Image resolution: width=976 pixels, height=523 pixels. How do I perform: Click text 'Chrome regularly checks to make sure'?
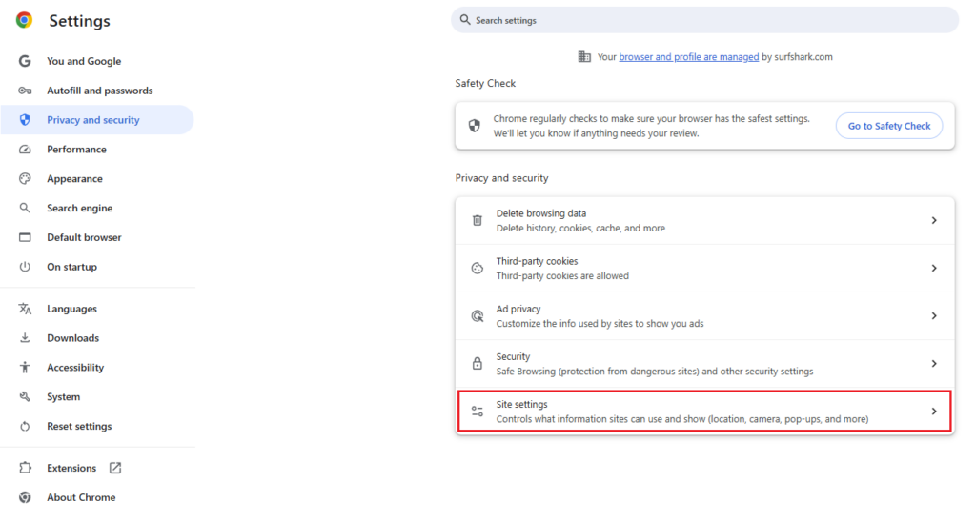(x=571, y=118)
